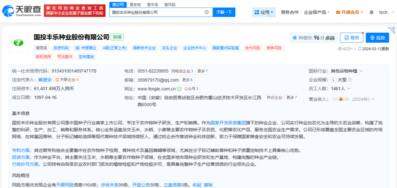Click the 科创分 score badge
397x188 pixels.
click(x=314, y=38)
